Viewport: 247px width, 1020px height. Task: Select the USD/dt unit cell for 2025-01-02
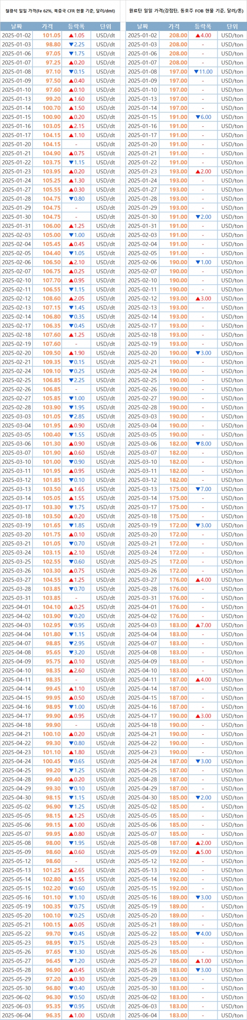pyautogui.click(x=105, y=36)
